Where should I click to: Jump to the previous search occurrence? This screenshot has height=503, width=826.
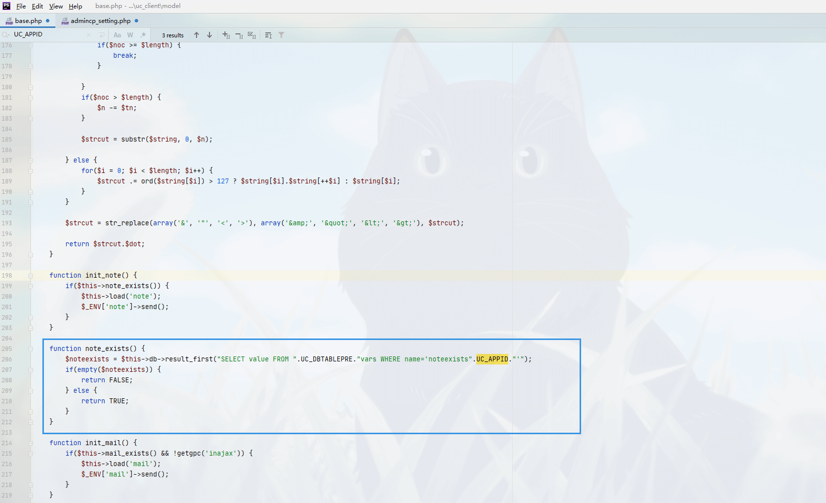[x=197, y=35]
